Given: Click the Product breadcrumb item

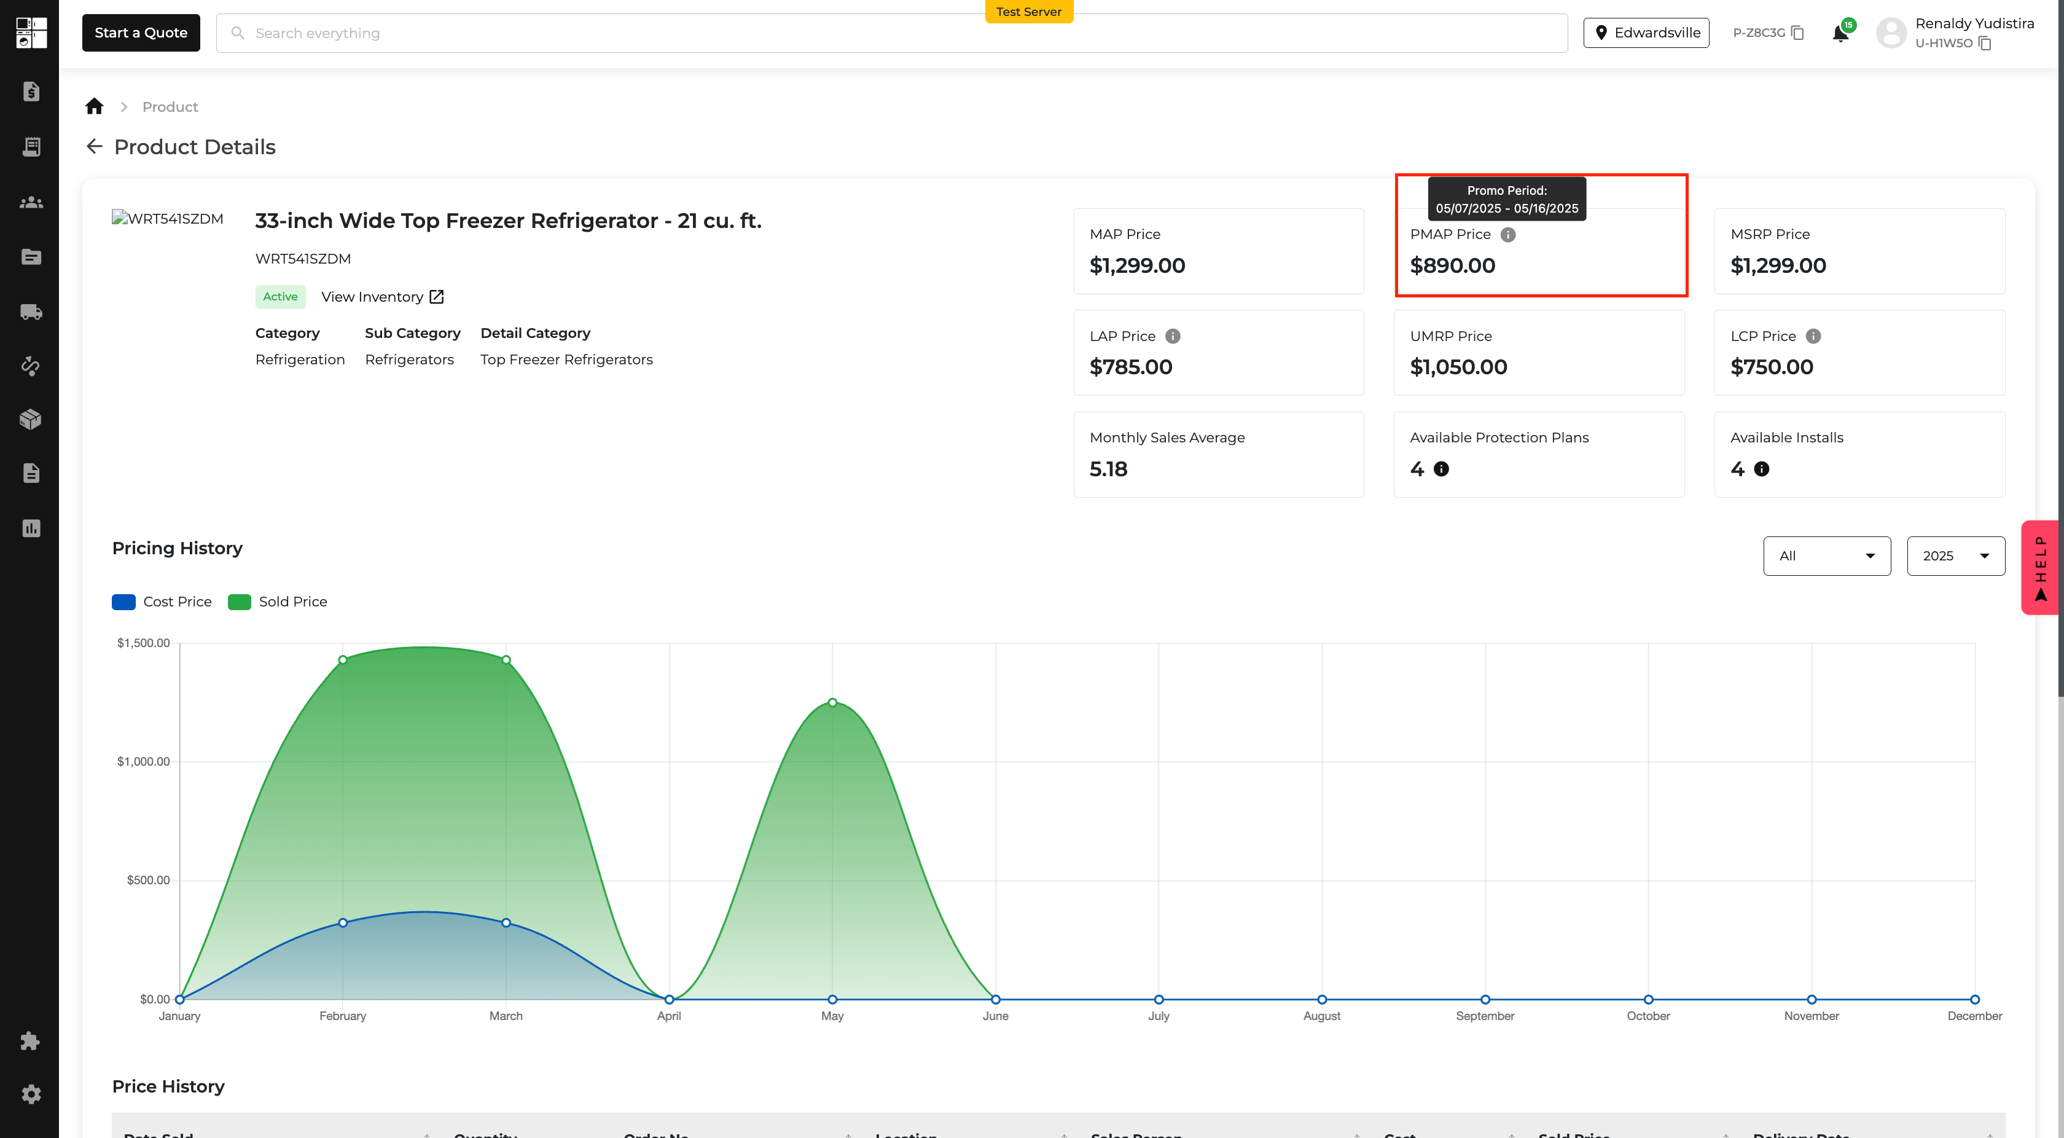Looking at the screenshot, I should coord(170,106).
